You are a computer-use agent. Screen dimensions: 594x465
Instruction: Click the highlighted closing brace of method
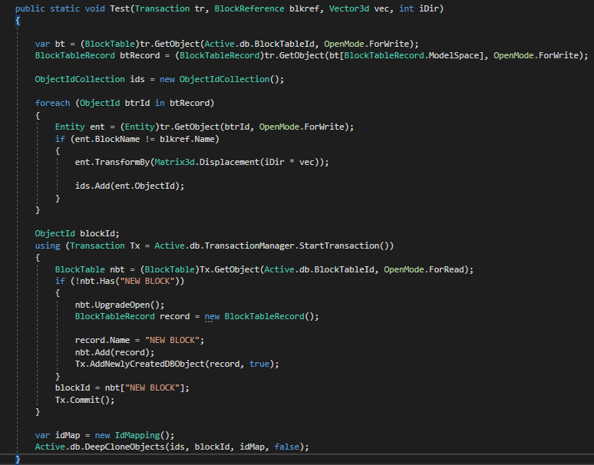click(18, 460)
